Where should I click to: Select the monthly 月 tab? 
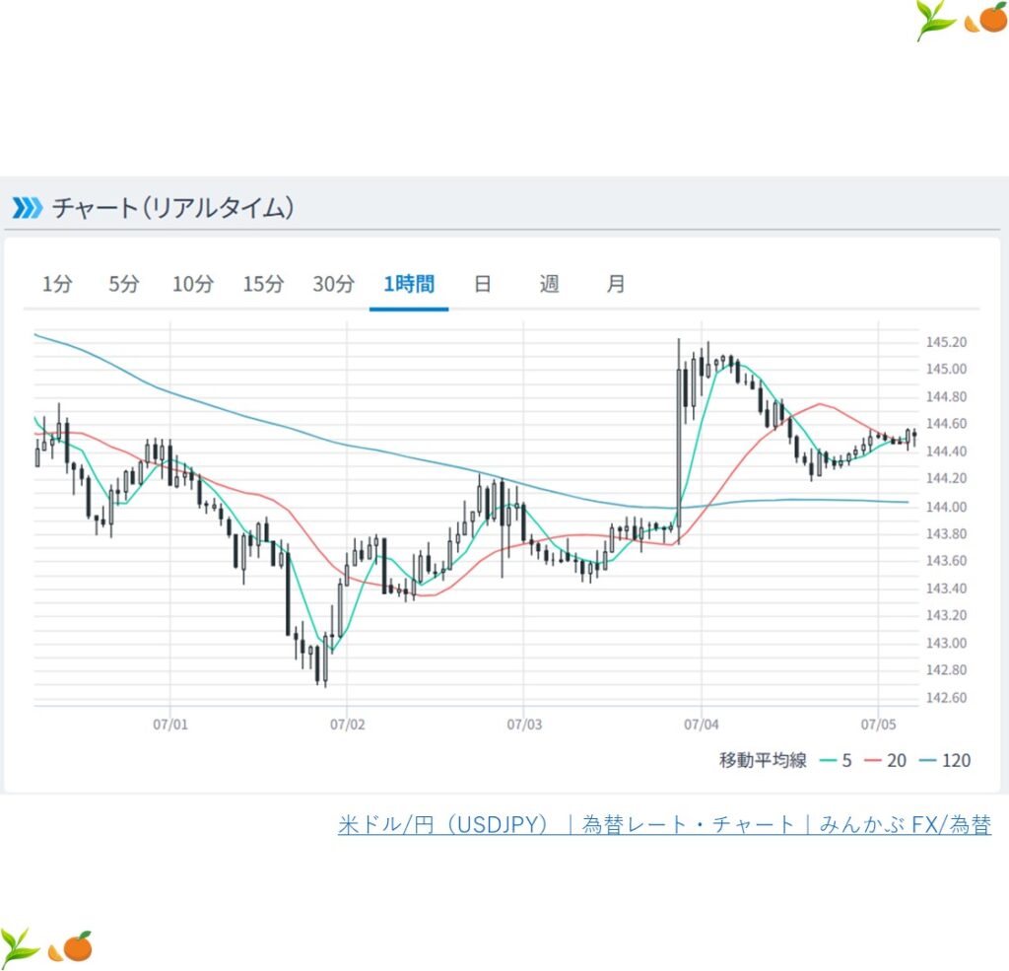point(615,284)
